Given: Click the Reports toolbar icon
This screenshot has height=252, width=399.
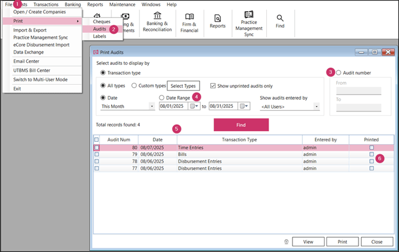Looking at the screenshot, I should tap(217, 21).
